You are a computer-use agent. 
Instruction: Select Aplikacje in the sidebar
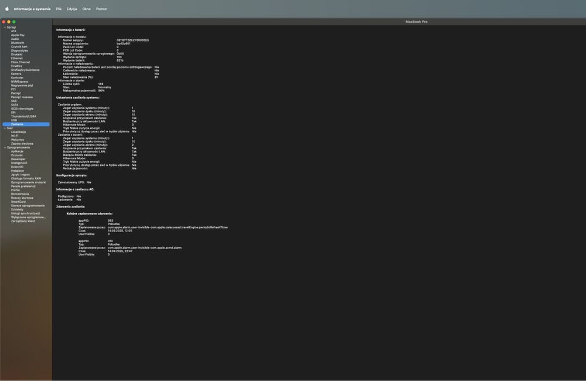pyautogui.click(x=17, y=151)
